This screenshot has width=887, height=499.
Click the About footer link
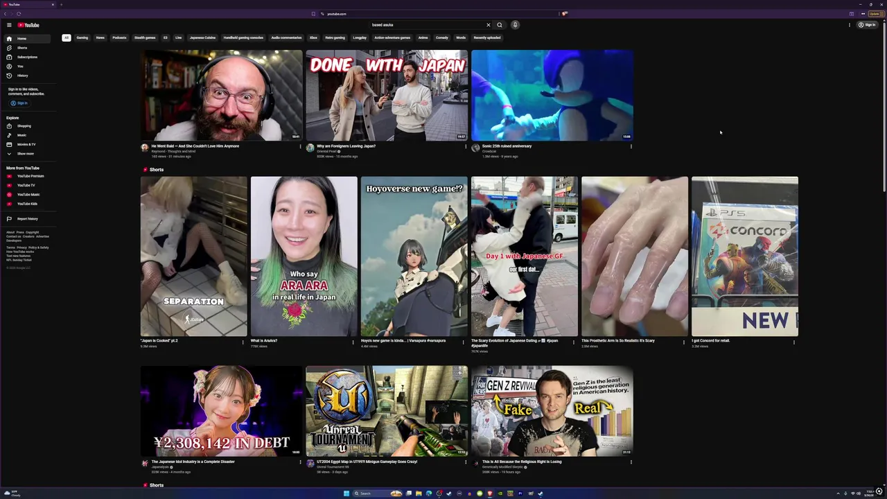point(10,232)
